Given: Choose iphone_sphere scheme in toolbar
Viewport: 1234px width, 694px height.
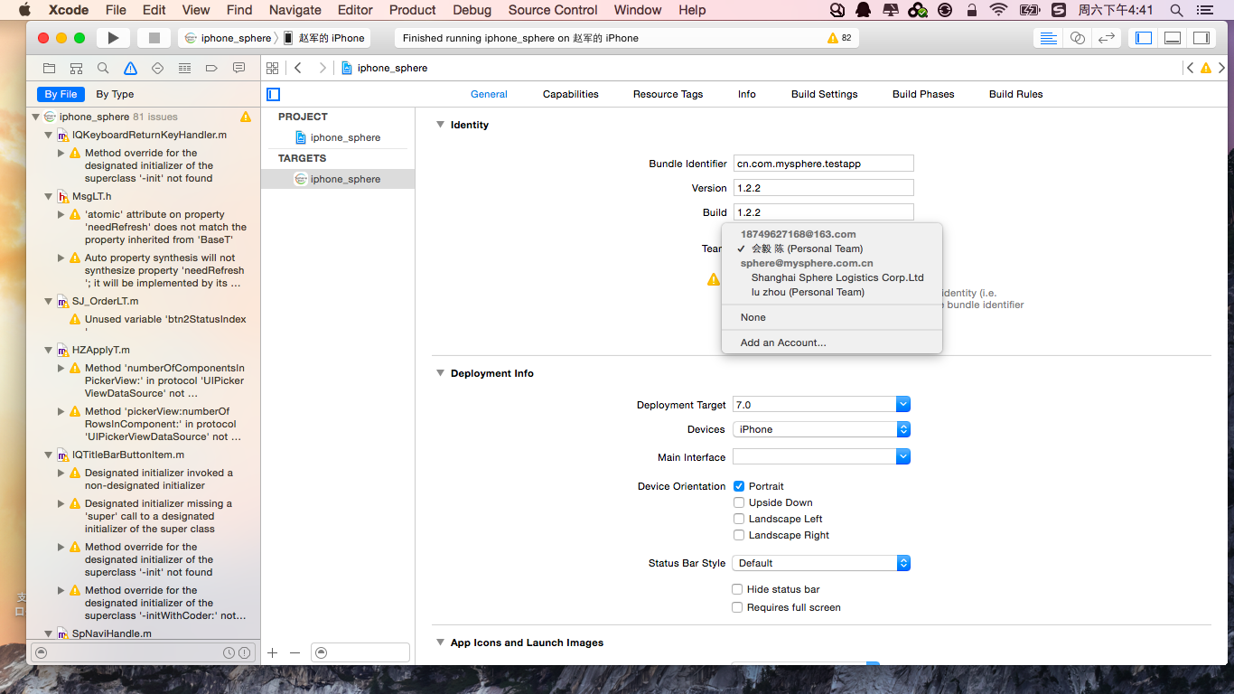Looking at the screenshot, I should [x=229, y=38].
